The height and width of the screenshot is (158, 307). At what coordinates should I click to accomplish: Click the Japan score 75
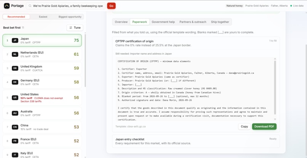[x=76, y=40]
